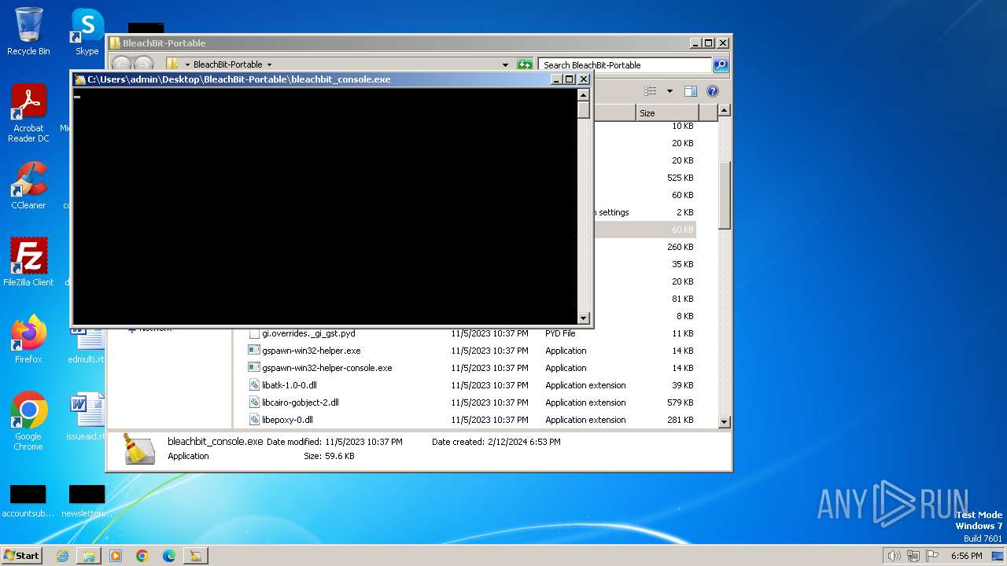The image size is (1007, 566).
Task: Click the network tray icon
Action: click(x=913, y=556)
